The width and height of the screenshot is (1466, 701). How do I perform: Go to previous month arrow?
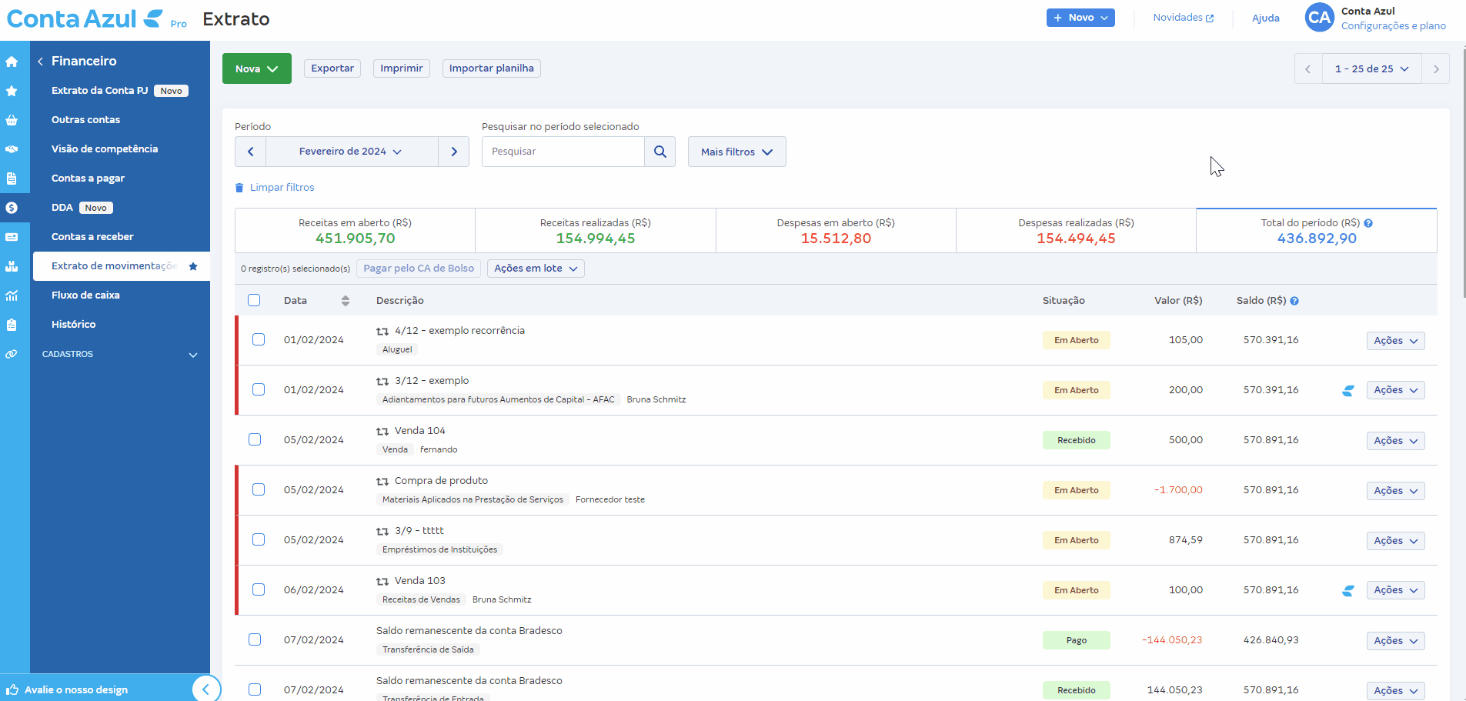[251, 152]
